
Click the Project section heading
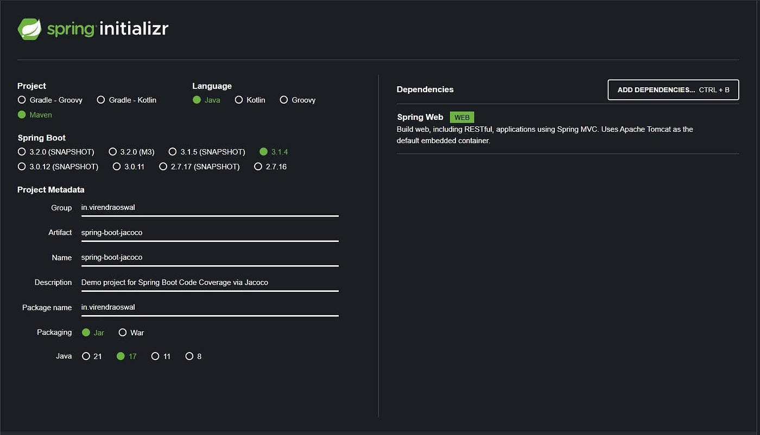tap(31, 86)
